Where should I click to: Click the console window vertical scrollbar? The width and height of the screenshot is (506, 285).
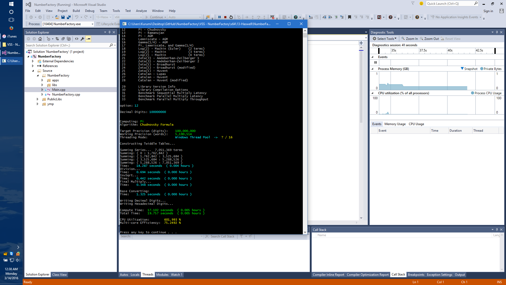[305, 131]
